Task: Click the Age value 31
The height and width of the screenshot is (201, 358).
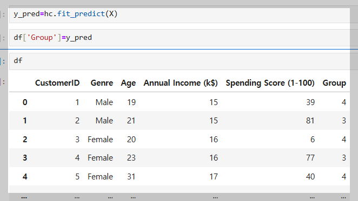Action: [x=131, y=177]
